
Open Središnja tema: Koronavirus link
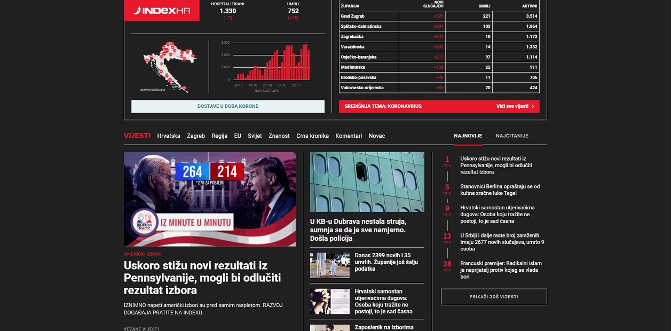383,106
